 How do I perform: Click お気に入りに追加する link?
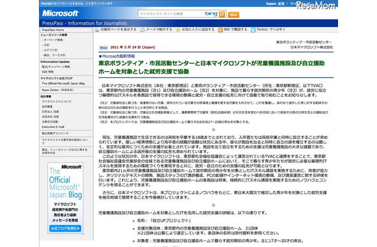pyautogui.click(x=198, y=30)
